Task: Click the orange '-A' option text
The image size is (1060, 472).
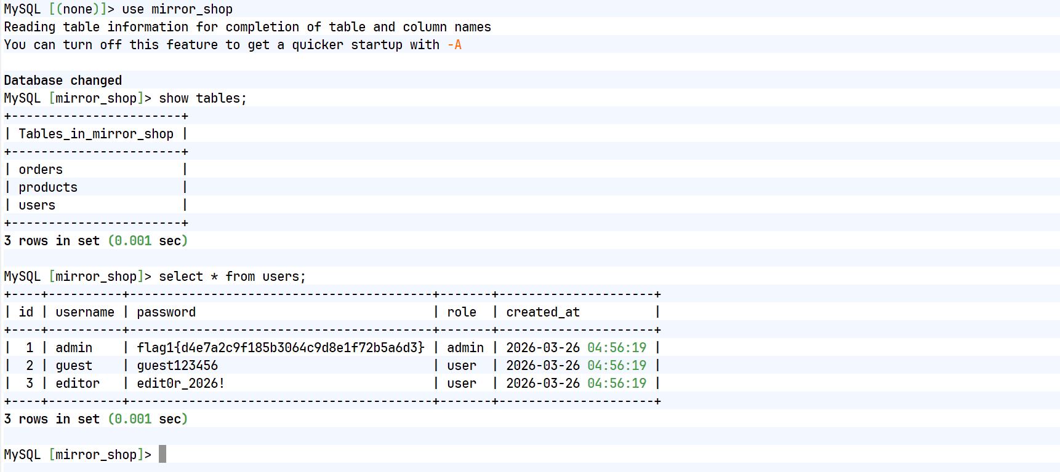Action: 454,45
